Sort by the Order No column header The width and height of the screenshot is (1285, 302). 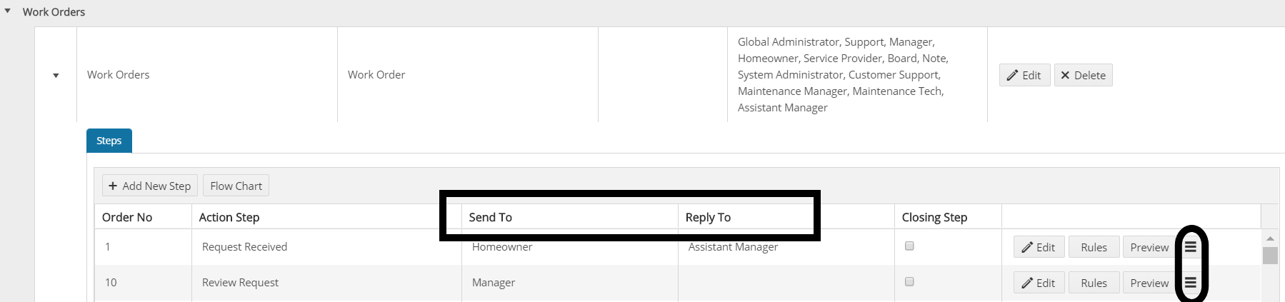pos(127,217)
